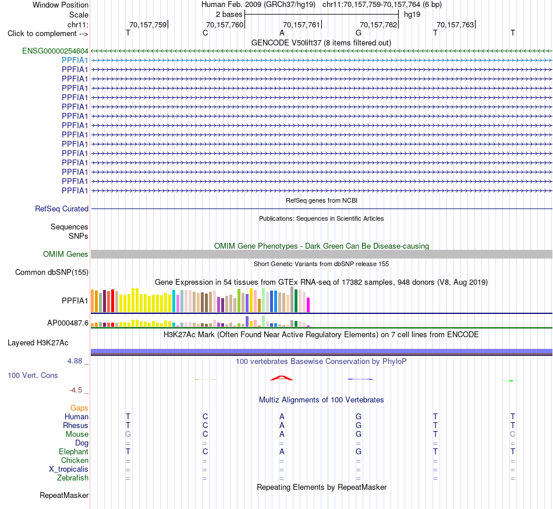Click the magenta last bar in PPFIA1 chart
Screen dimensions: 553x509
309,305
